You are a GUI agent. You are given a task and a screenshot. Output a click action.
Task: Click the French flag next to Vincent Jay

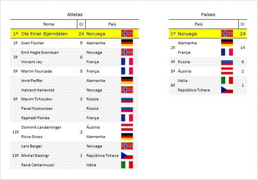[x=127, y=62]
